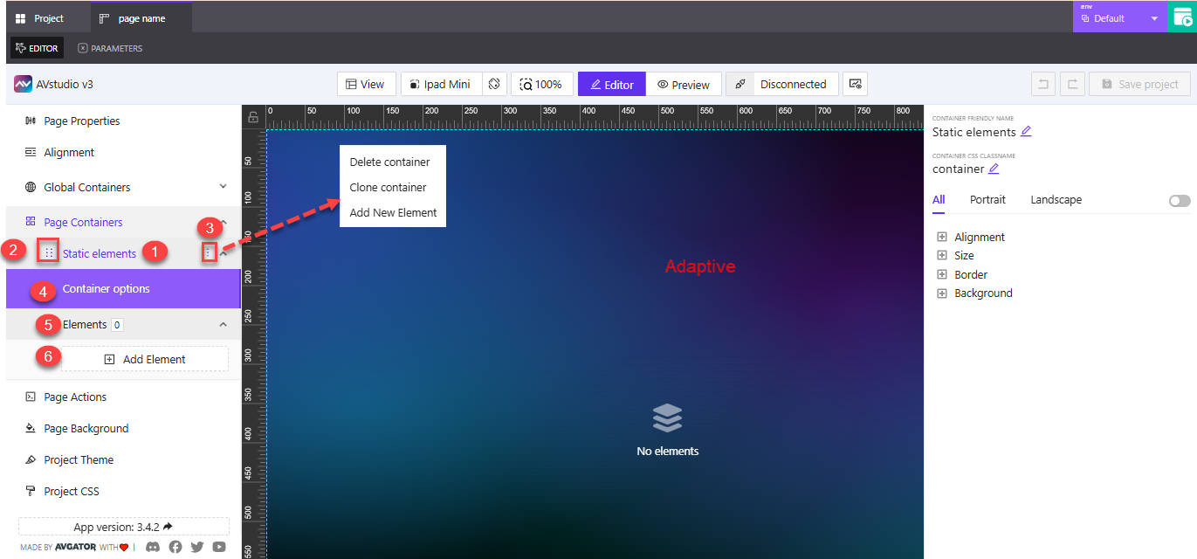Switch the view mode to Preview
1197x559 pixels.
pyautogui.click(x=684, y=84)
